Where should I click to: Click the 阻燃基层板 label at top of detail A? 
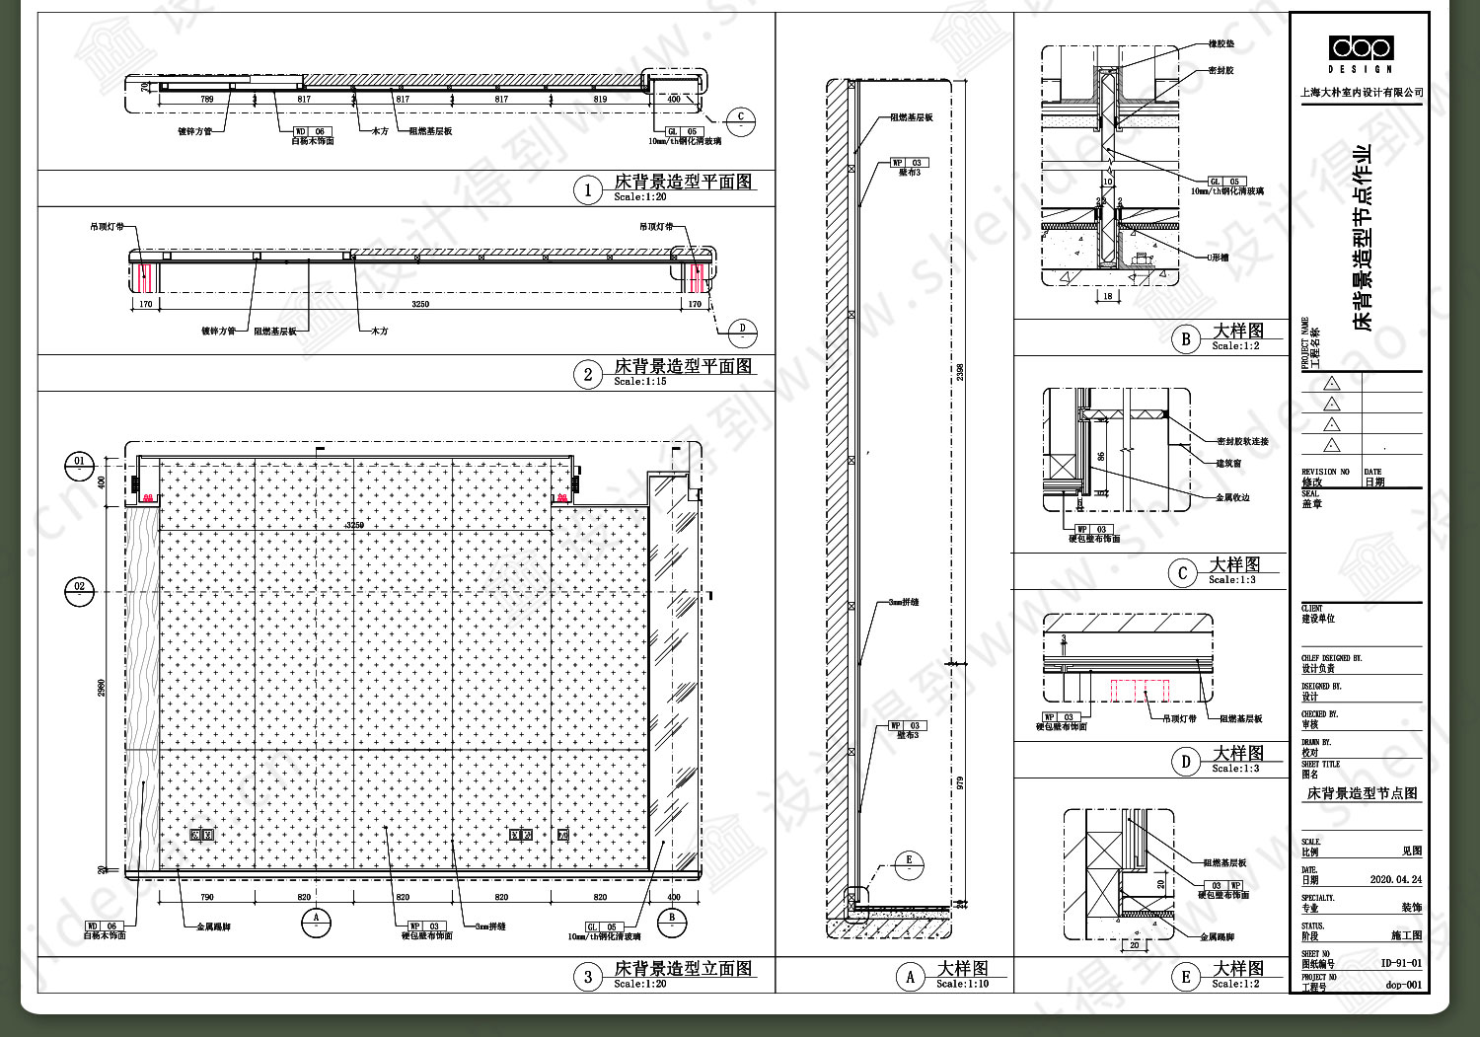click(911, 117)
